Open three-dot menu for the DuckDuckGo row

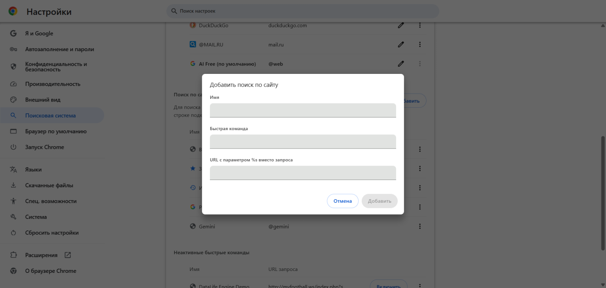420,25
